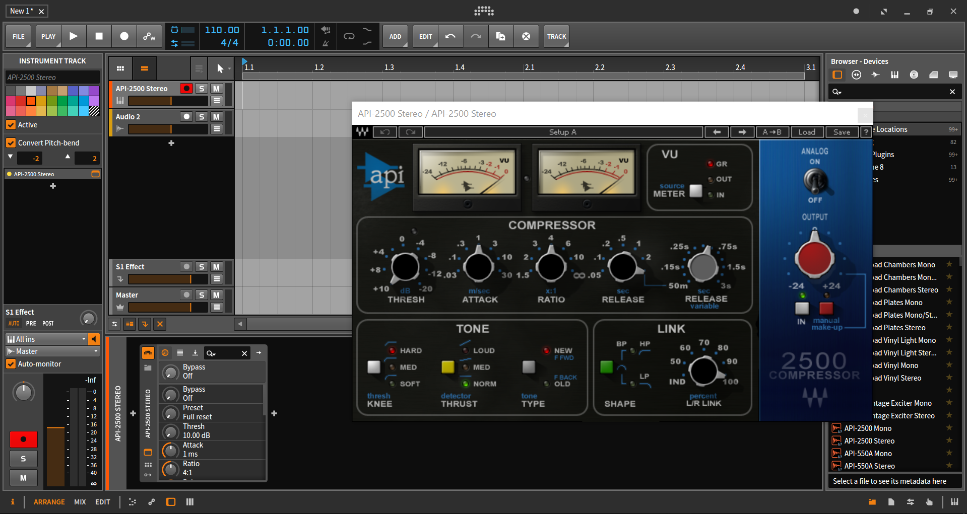The height and width of the screenshot is (514, 967).
Task: Open the FILE menu
Action: click(x=19, y=36)
